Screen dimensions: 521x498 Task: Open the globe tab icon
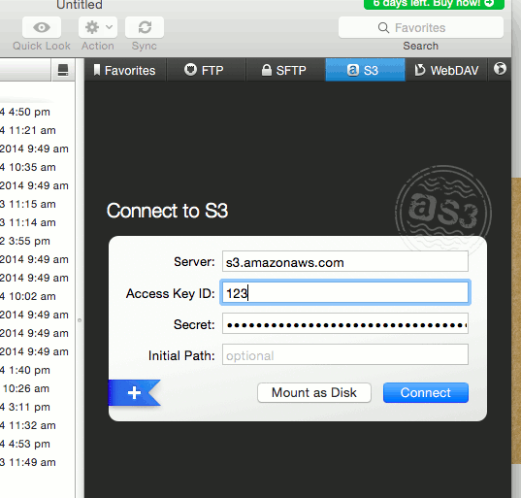[x=500, y=69]
